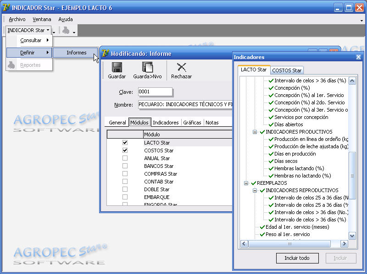Select Peso al 1er. servicio indicator
The width and height of the screenshot is (367, 274).
288,234
